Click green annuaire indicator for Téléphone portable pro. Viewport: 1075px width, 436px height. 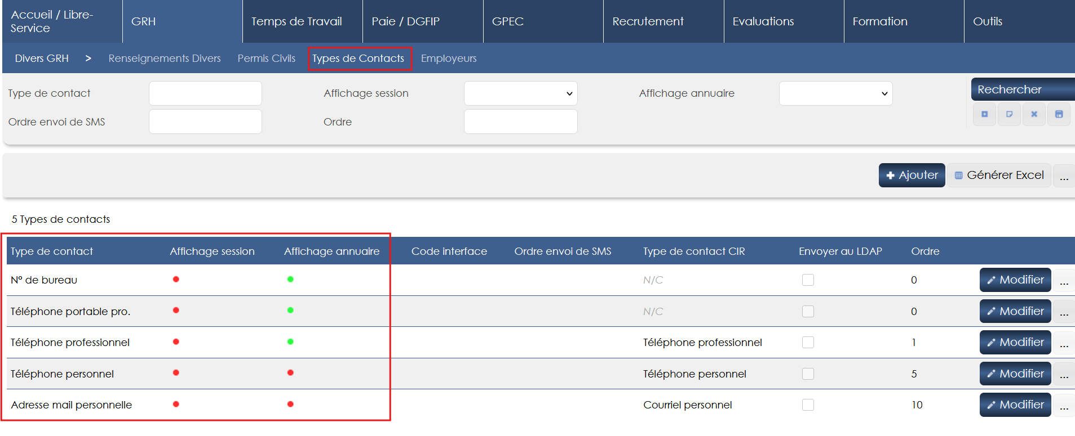click(290, 311)
